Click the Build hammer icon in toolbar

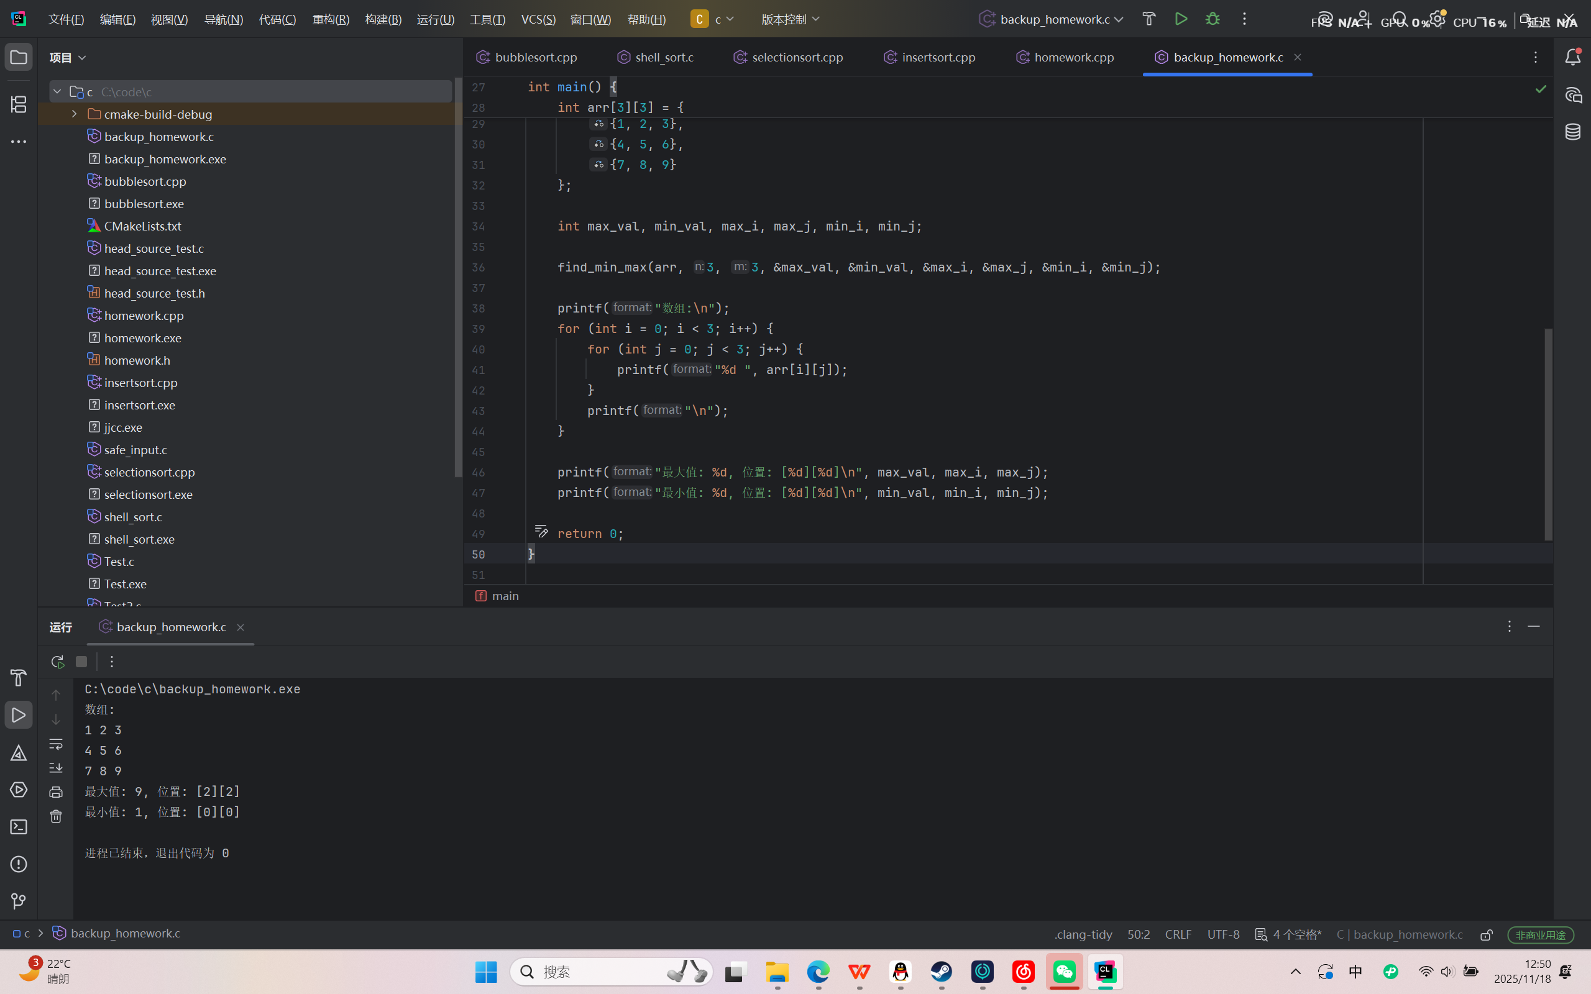(x=1149, y=19)
